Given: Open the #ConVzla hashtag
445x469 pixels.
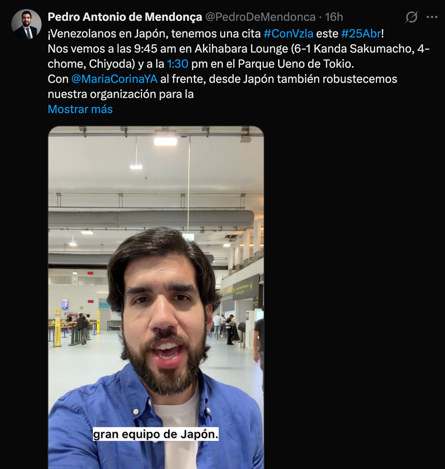Looking at the screenshot, I should (288, 34).
